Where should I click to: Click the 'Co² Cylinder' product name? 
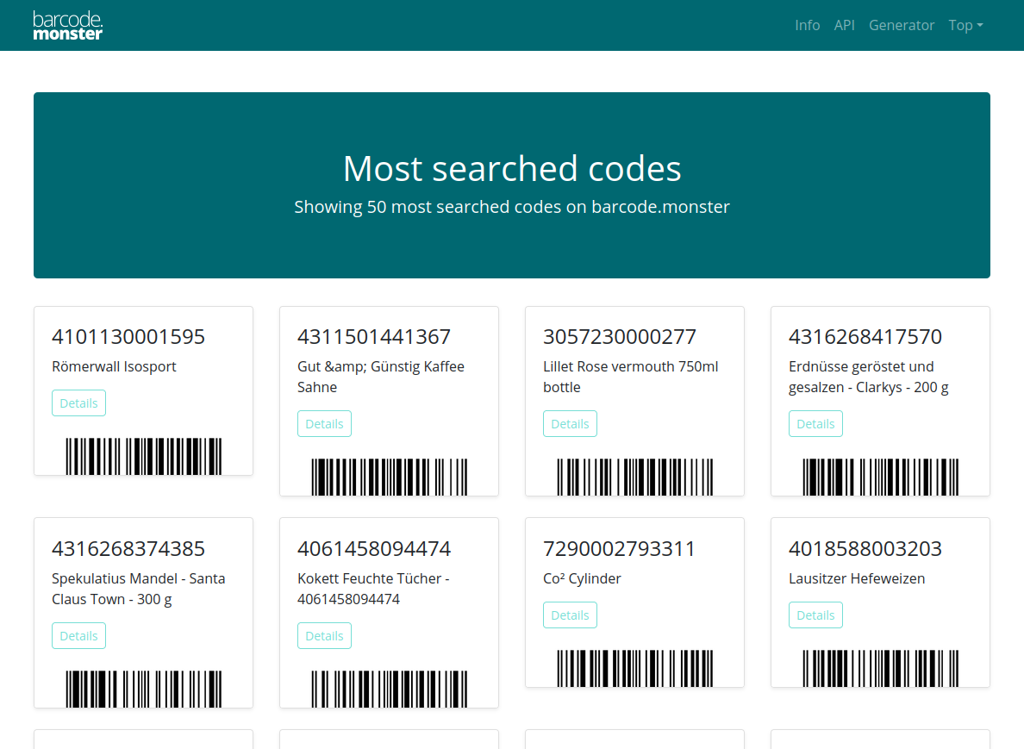582,579
